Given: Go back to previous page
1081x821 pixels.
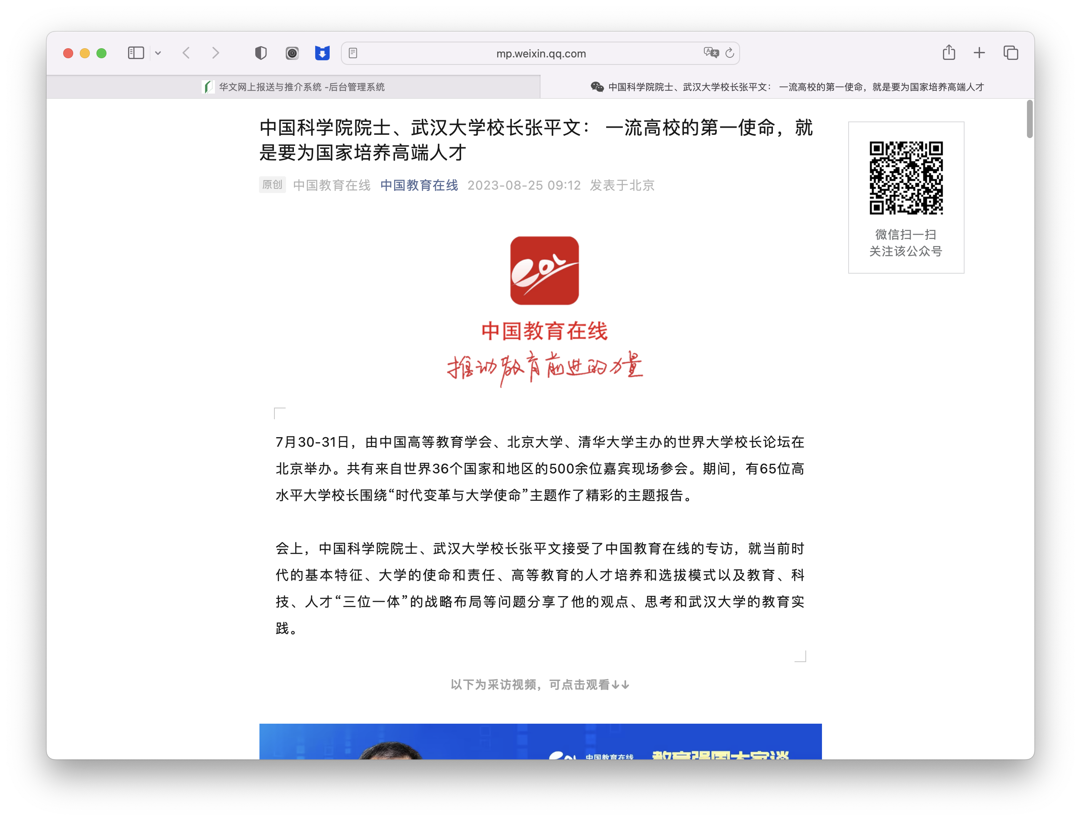Looking at the screenshot, I should click(186, 53).
